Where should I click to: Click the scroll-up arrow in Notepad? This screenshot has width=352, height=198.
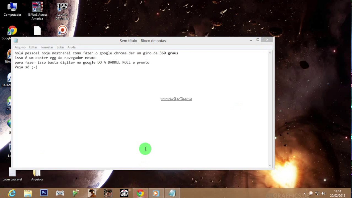point(270,53)
